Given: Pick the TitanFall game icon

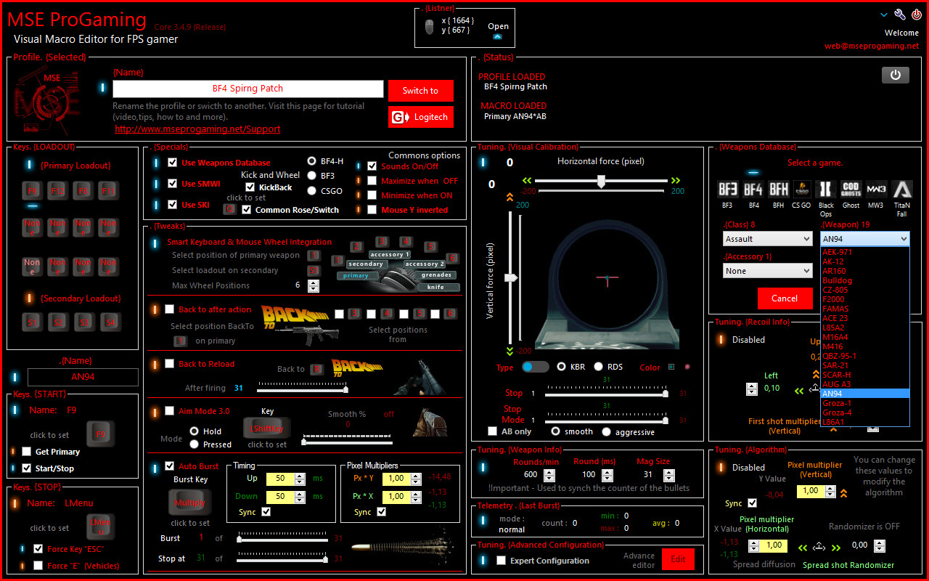Looking at the screenshot, I should (902, 190).
